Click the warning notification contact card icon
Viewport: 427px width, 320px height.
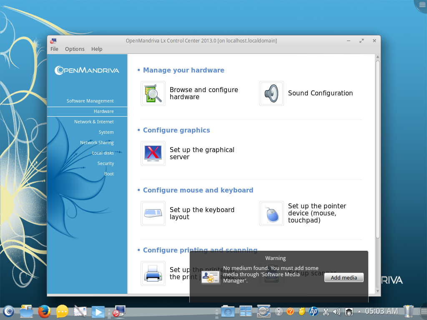click(x=210, y=277)
